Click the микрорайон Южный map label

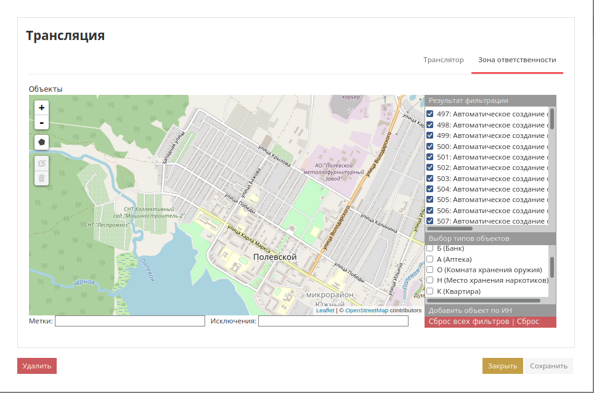(x=330, y=299)
